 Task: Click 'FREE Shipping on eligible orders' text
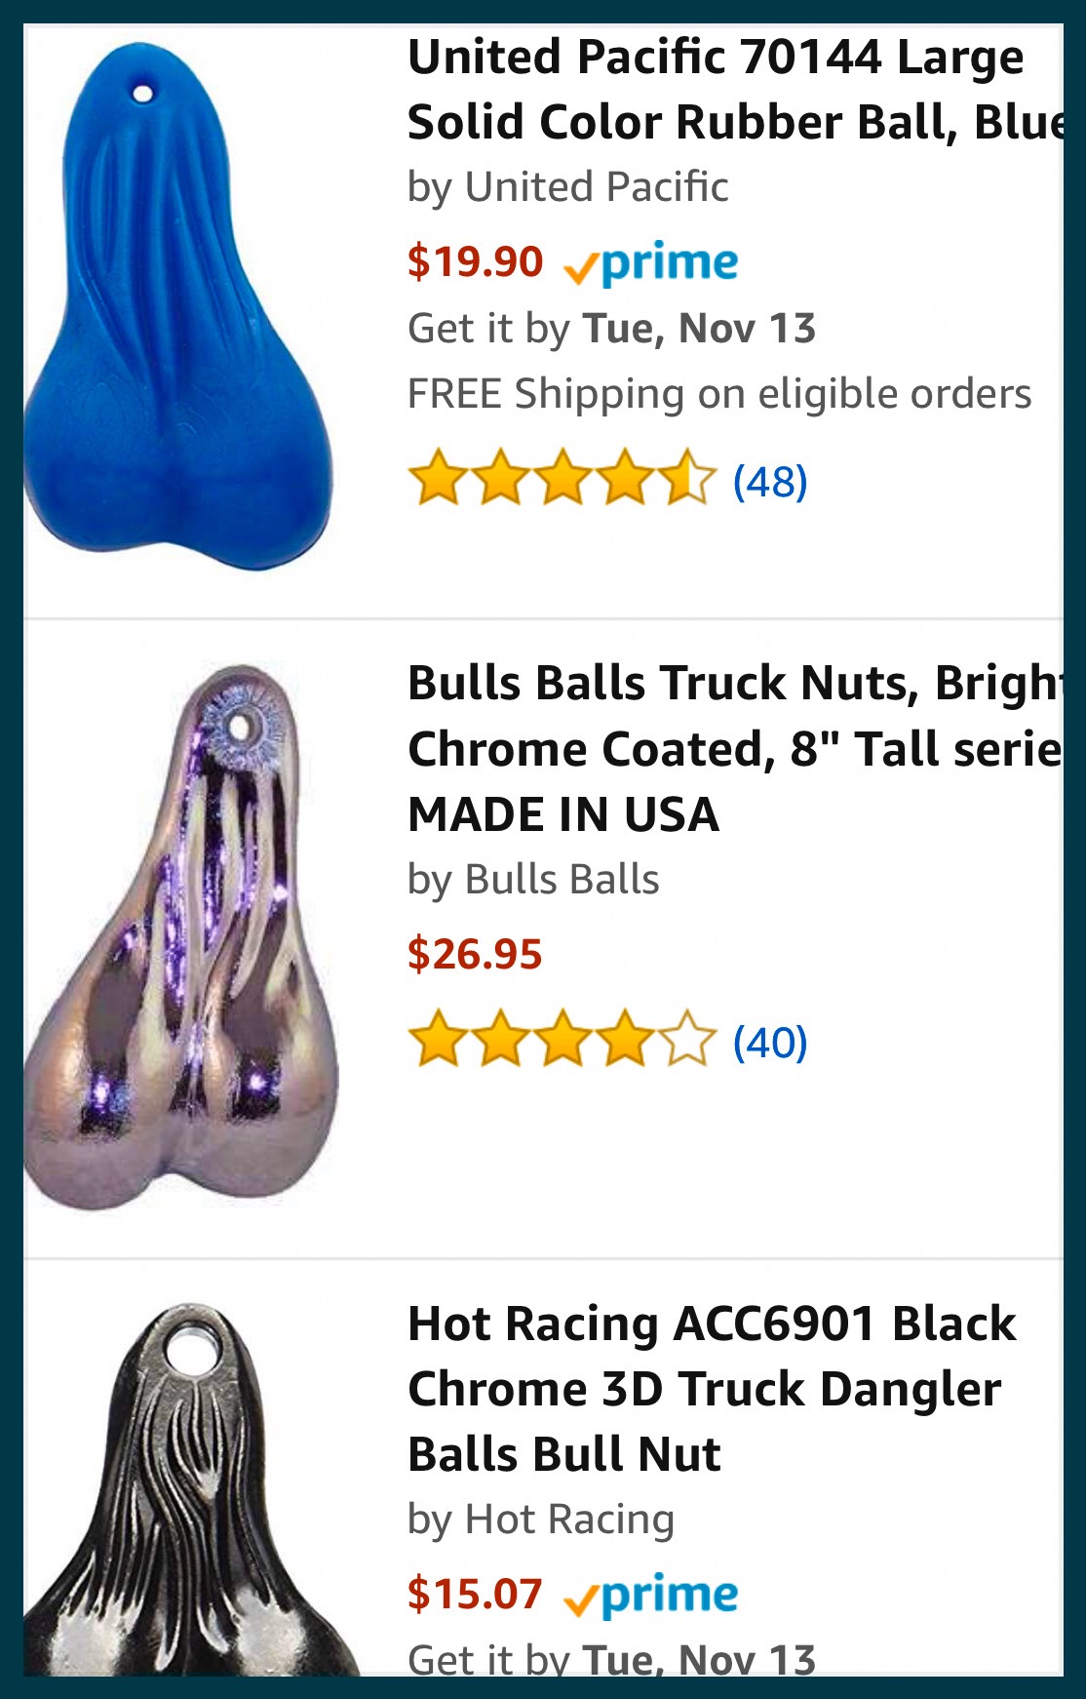click(x=719, y=394)
